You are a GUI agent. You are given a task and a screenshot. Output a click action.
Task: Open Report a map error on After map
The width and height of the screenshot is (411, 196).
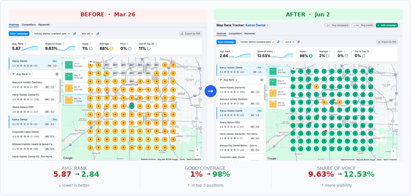point(390,160)
